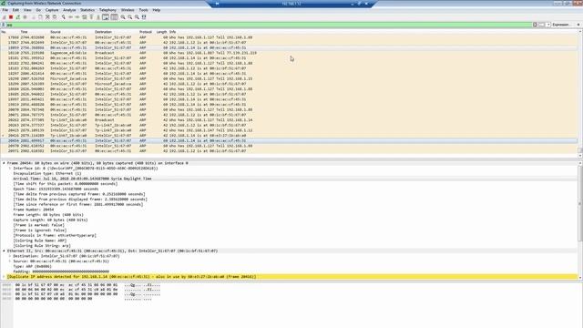Image resolution: width=583 pixels, height=328 pixels.
Task: Open the File menu
Action: coord(5,10)
